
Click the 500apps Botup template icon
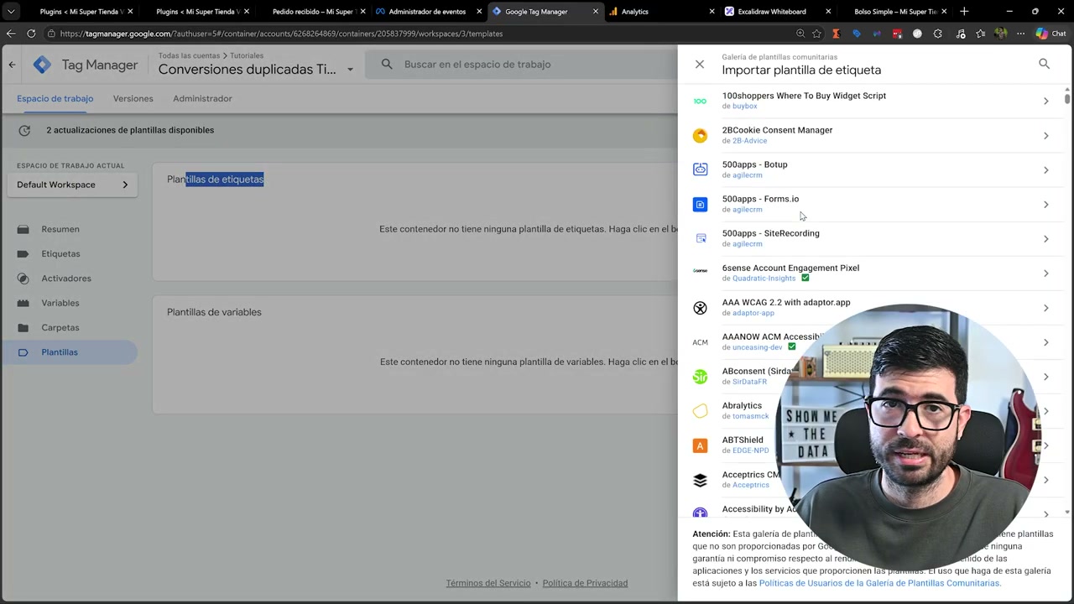coord(700,169)
